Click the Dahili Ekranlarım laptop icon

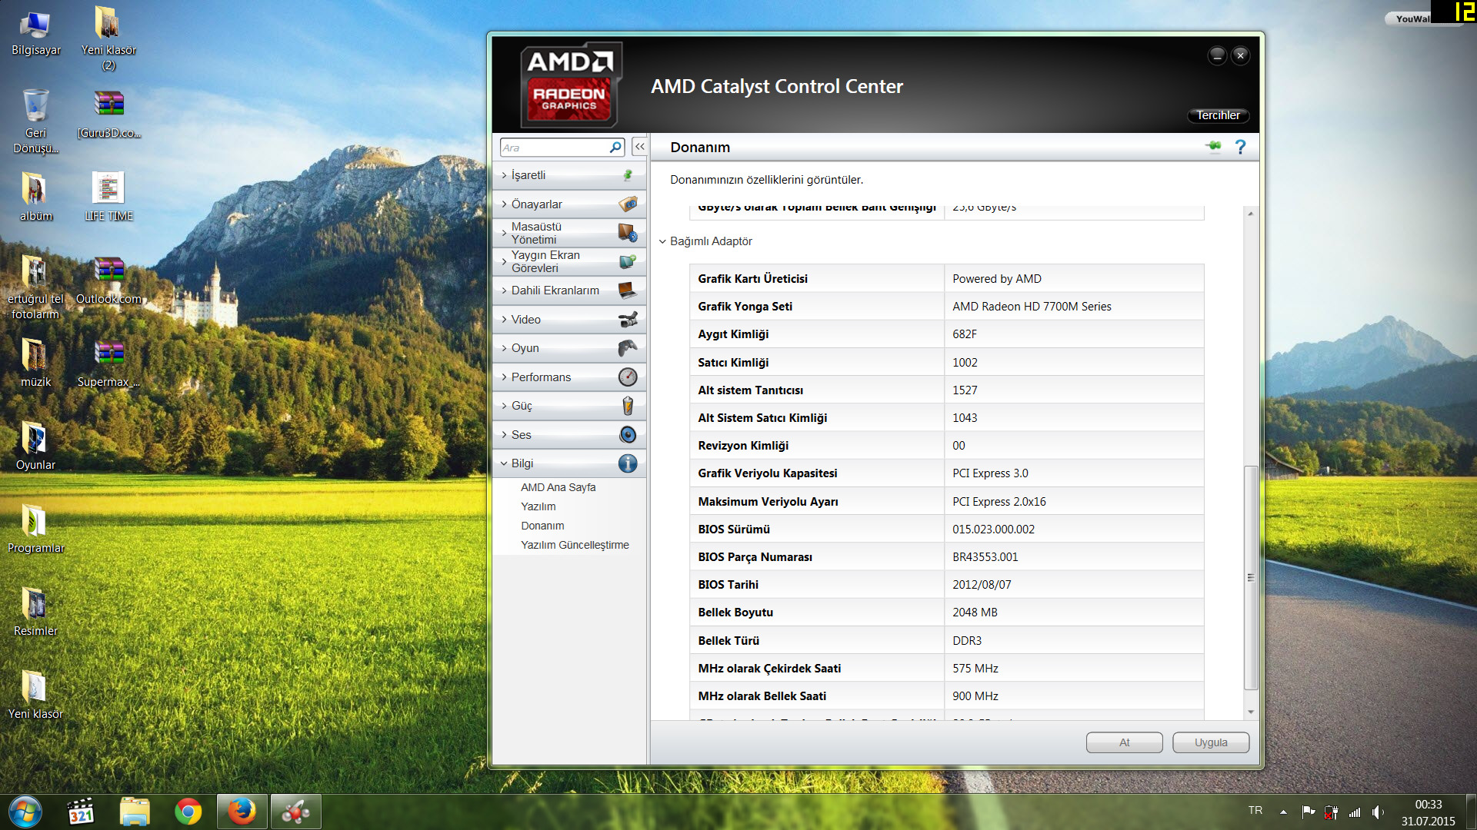[628, 290]
